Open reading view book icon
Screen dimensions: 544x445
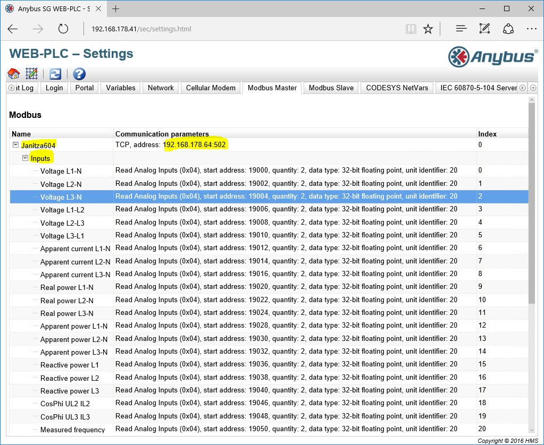[x=411, y=29]
